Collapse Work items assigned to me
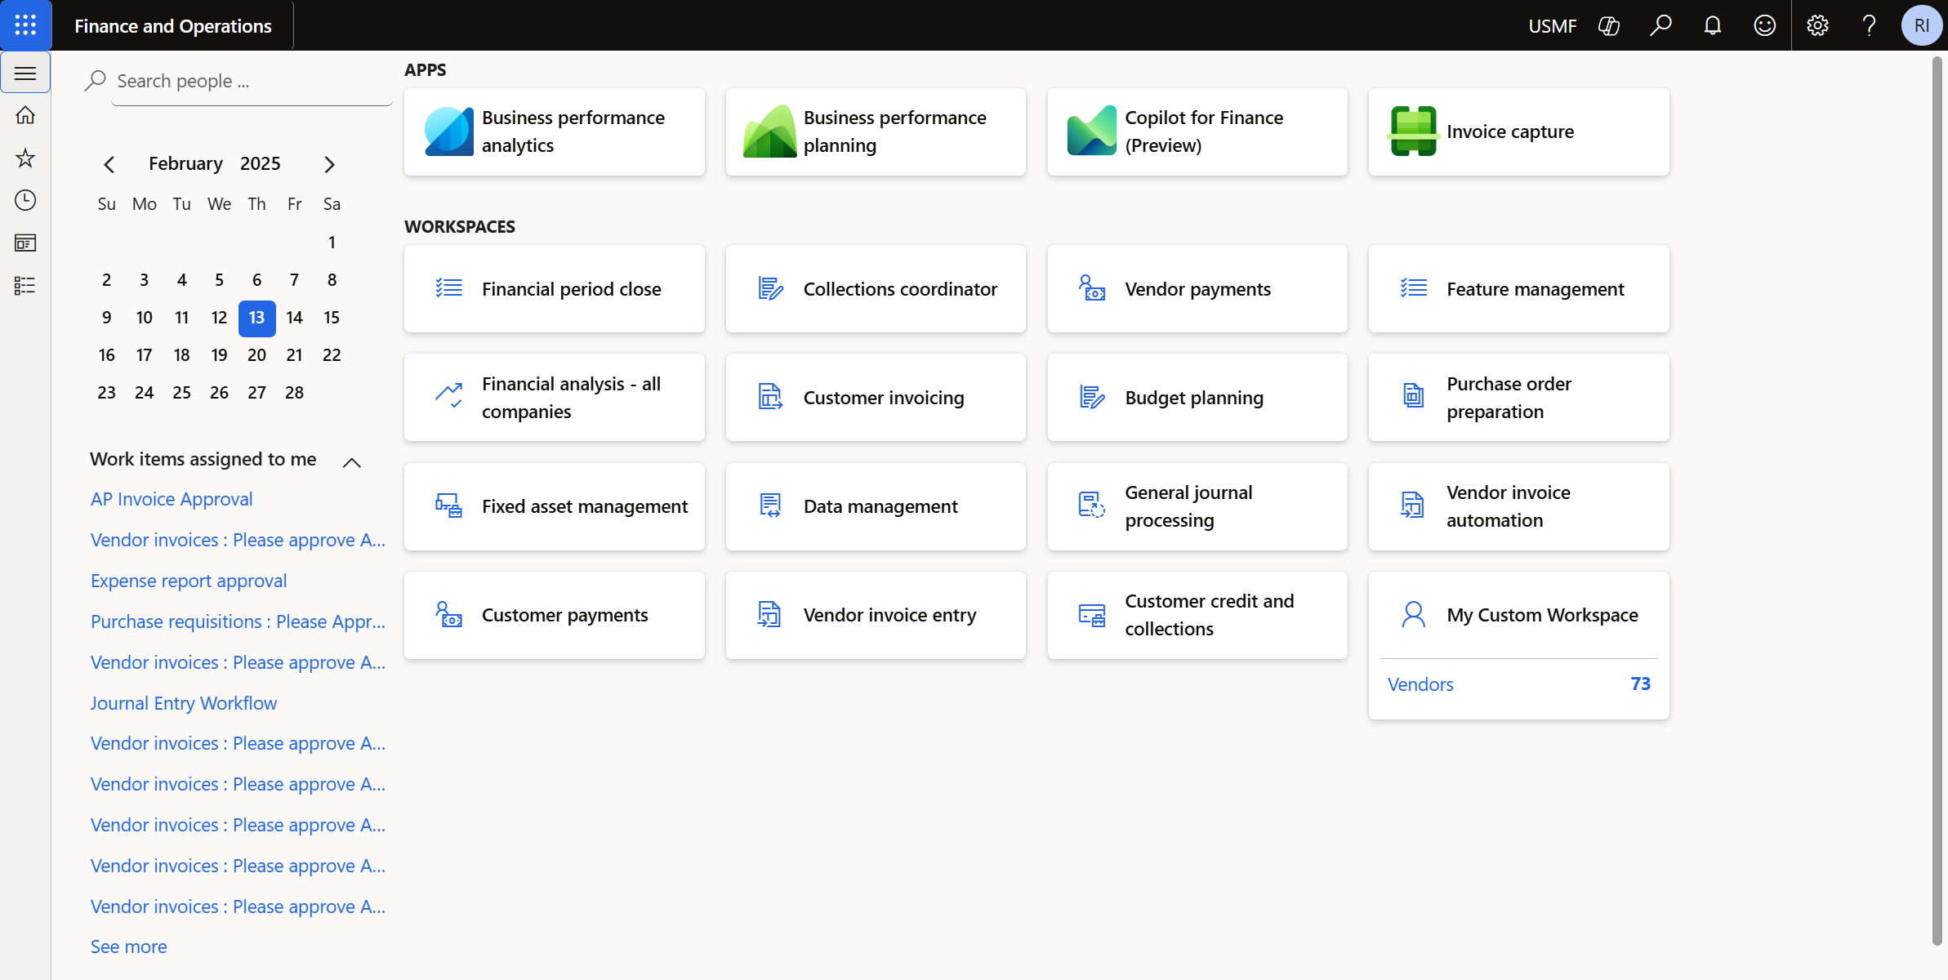This screenshot has width=1948, height=980. pos(351,462)
